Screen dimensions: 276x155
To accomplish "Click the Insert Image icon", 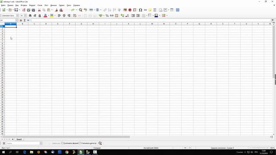I will point(125,10).
